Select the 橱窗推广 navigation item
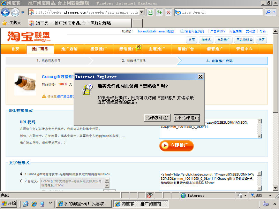 point(215,49)
